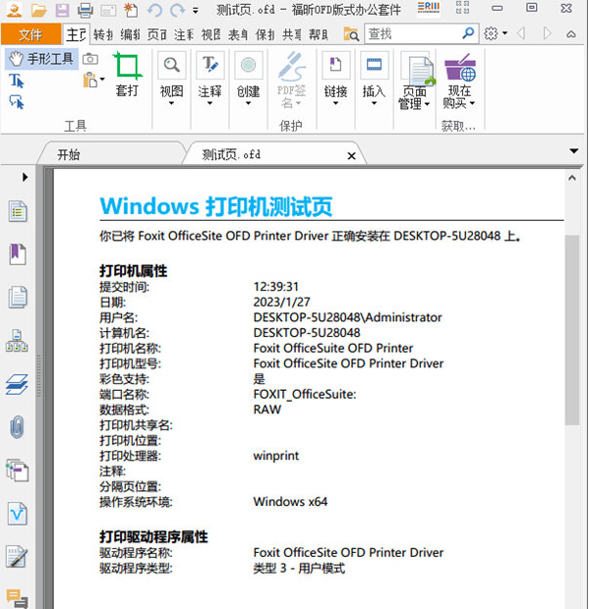This screenshot has width=589, height=609.
Task: Switch to the 视图 view ribbon tab
Action: pyautogui.click(x=210, y=34)
